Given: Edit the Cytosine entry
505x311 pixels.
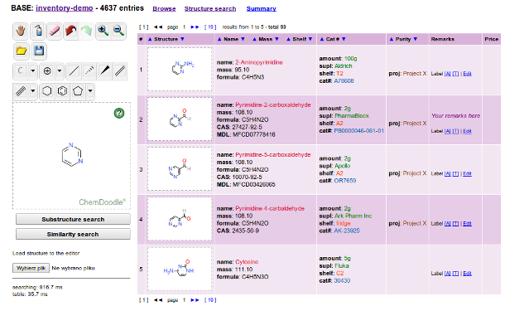Looking at the screenshot, I should [x=467, y=274].
